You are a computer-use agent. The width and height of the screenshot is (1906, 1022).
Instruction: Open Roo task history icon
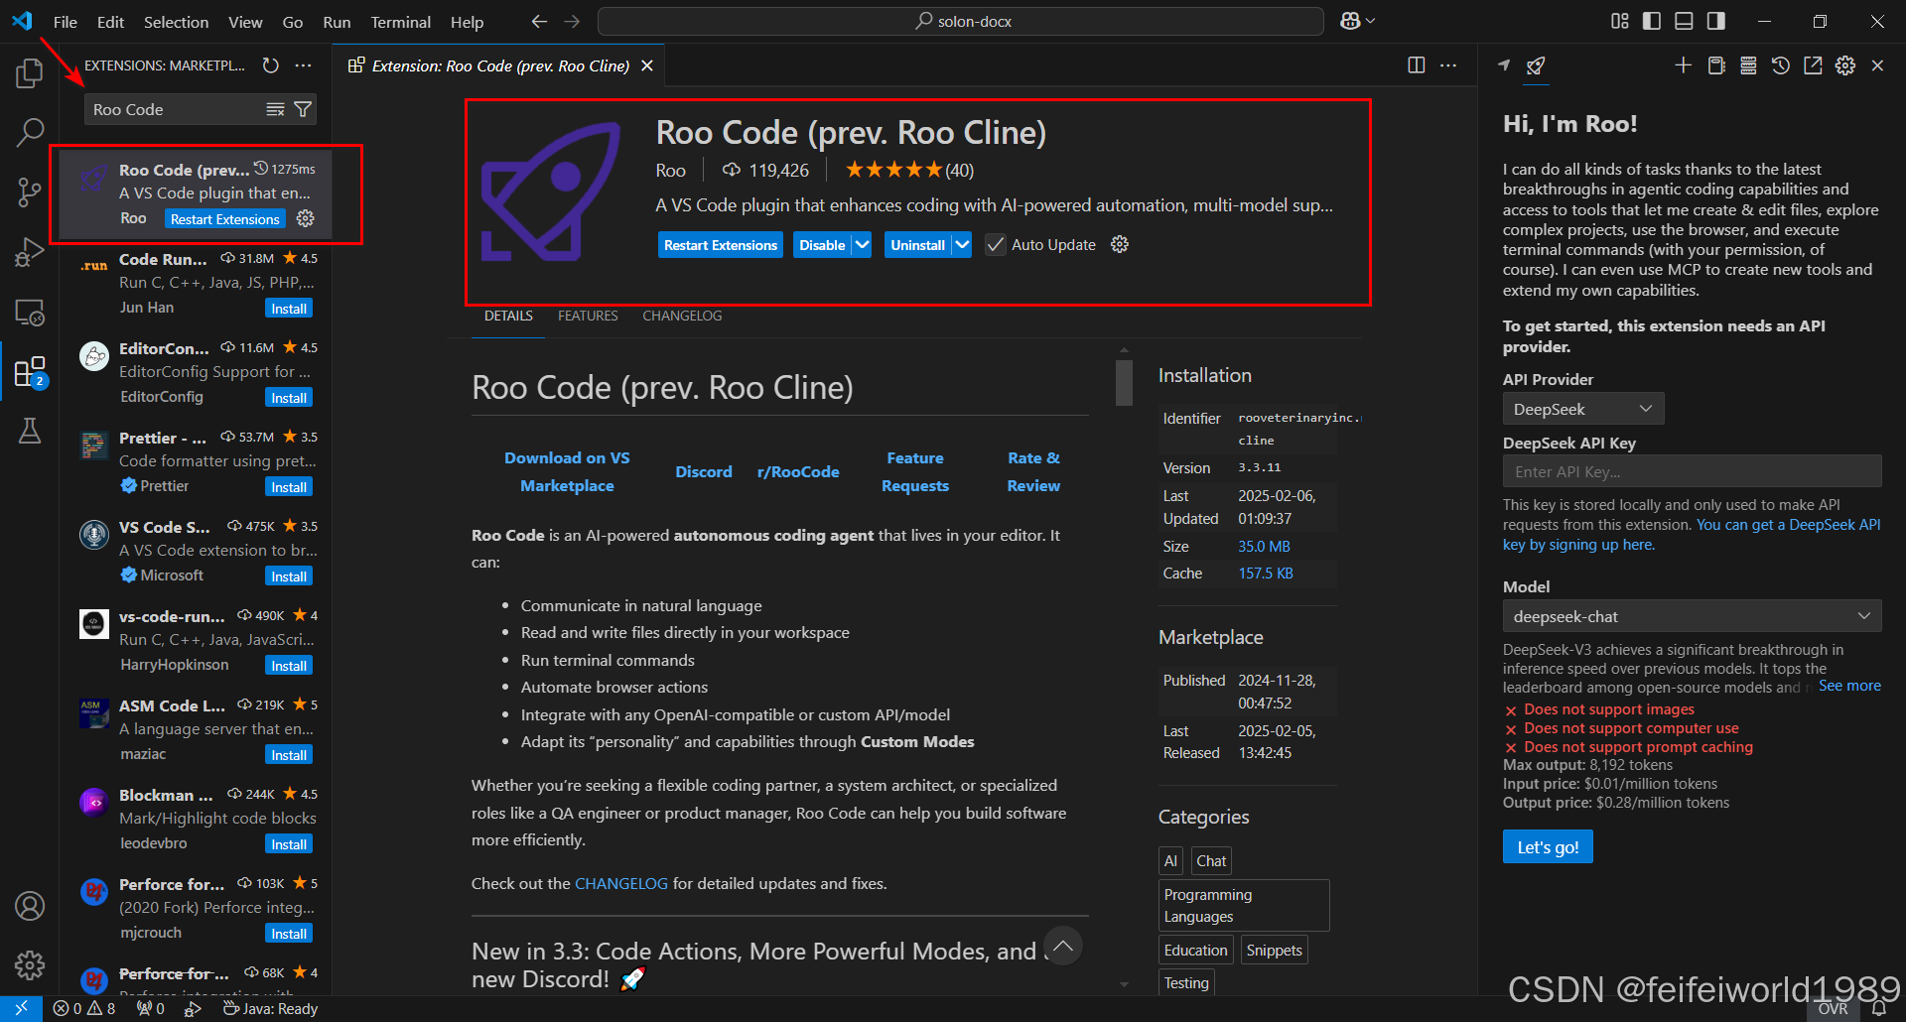coord(1781,65)
